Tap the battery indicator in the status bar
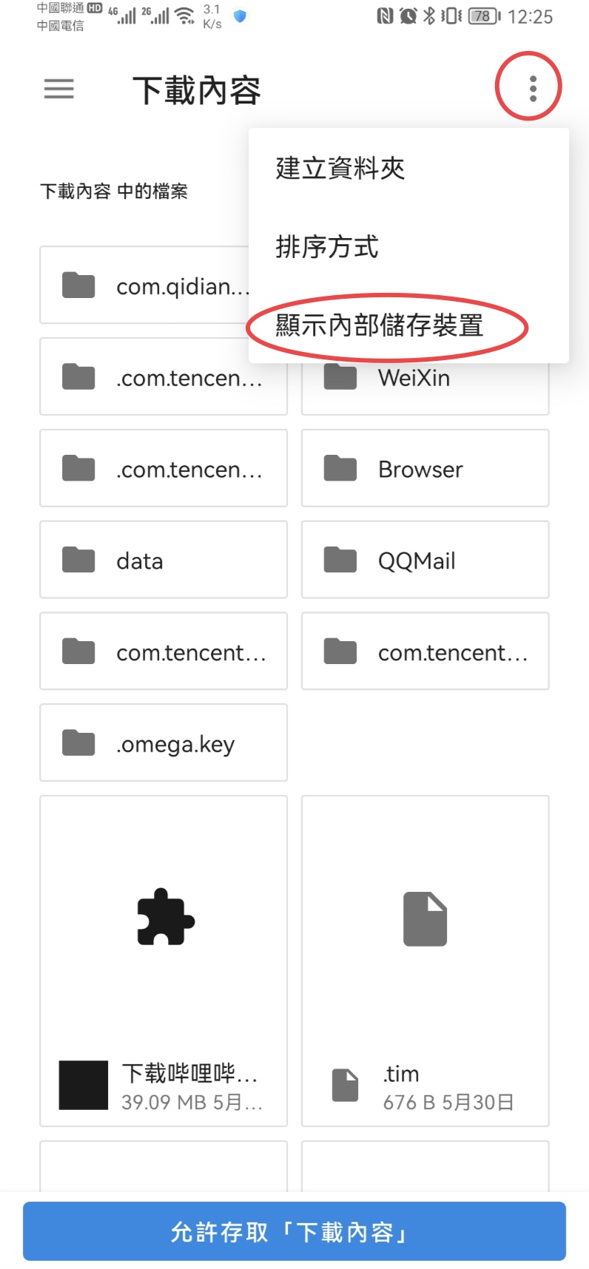589x1269 pixels. tap(484, 16)
